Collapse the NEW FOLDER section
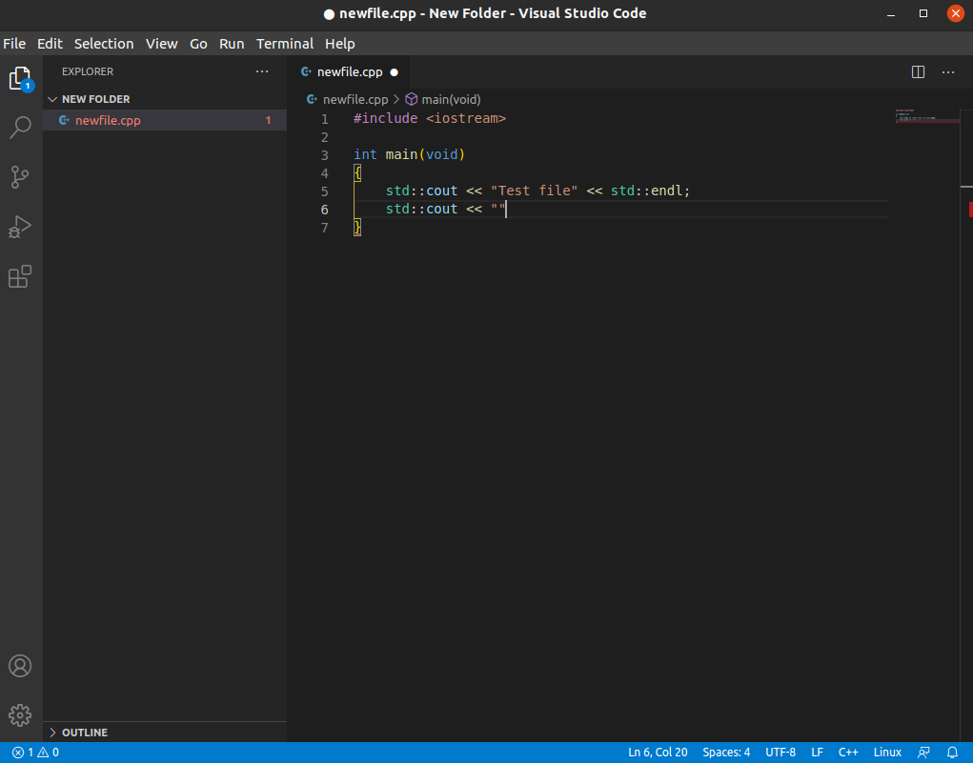Screen dimensions: 973x763 (95, 98)
